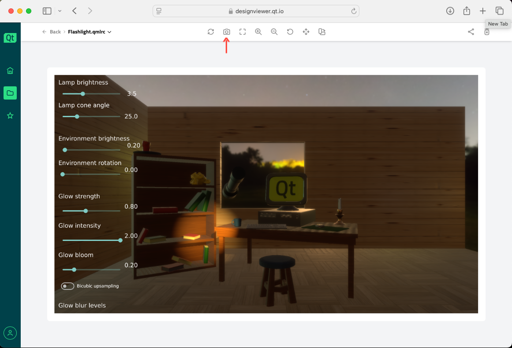The image size is (512, 348).
Task: Click the Glow strength slider handle
Action: [x=86, y=211]
